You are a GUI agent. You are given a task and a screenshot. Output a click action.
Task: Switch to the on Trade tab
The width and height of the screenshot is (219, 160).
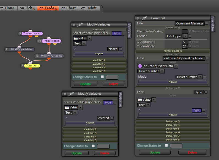tap(48, 8)
